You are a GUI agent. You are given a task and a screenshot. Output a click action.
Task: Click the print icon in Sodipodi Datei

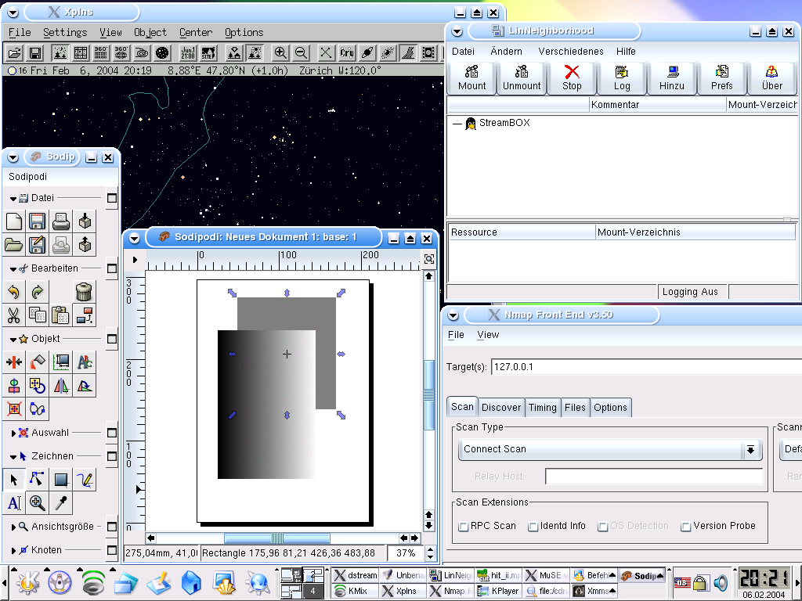(x=61, y=221)
